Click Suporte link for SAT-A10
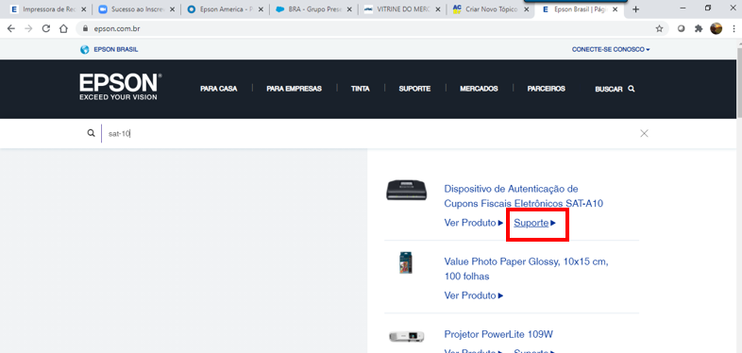Screen dimensions: 742x353 (534, 223)
